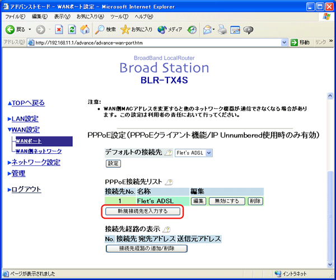This screenshot has height=280, width=336.
Task: Open the Mail button dropdown arrow
Action: 214,30
